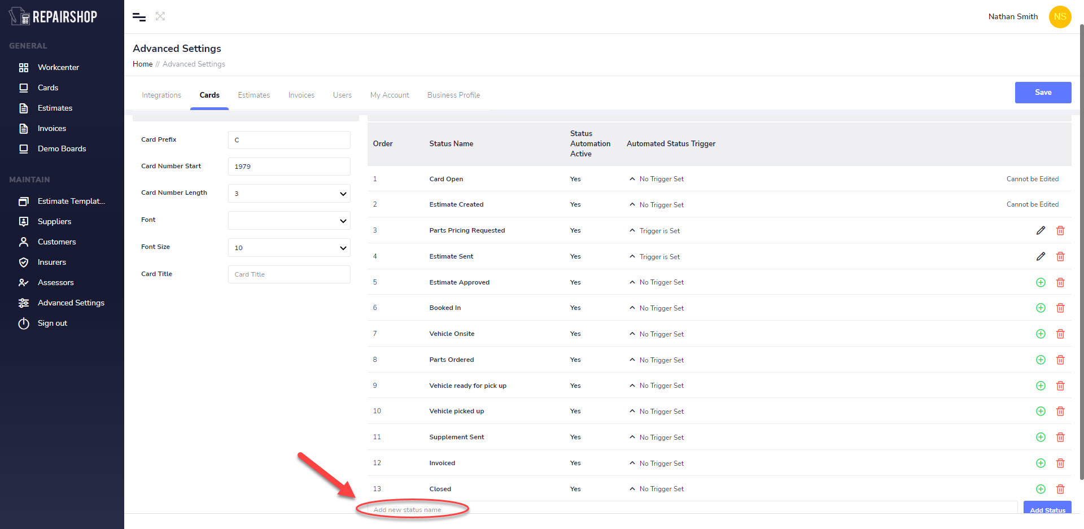
Task: Click the Repairshop logo
Action: coord(54,16)
